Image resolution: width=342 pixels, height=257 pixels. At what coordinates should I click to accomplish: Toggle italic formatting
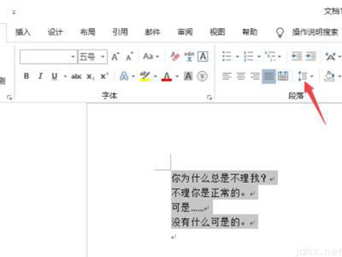click(x=40, y=76)
